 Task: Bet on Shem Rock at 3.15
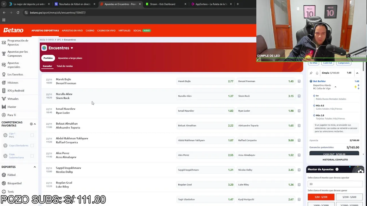pos(266,96)
